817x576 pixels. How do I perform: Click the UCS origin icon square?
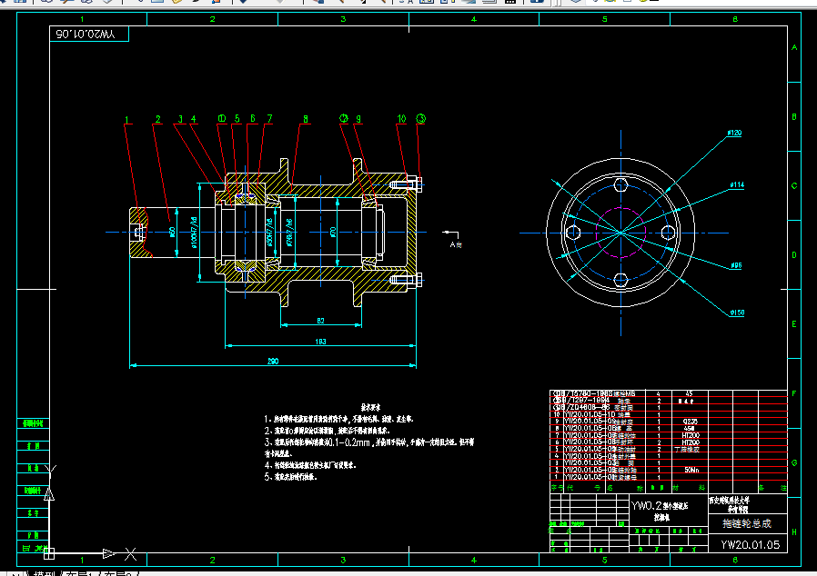[49, 553]
